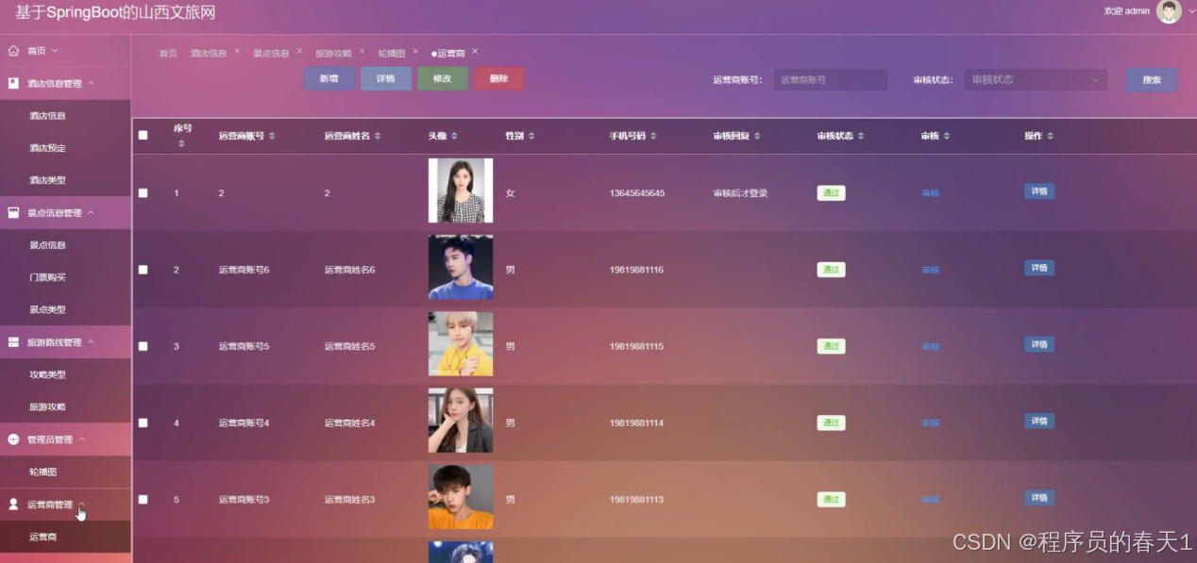Open the admin avatar at top right
This screenshot has width=1197, height=563.
pos(1169,11)
